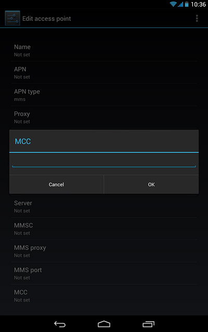Focus the MCC text input field

click(104, 163)
